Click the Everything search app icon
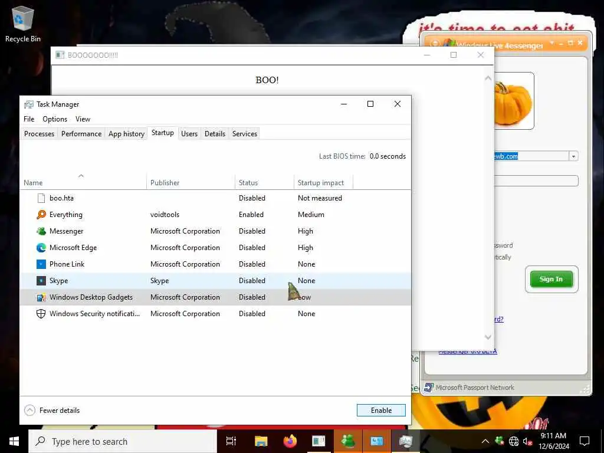This screenshot has width=604, height=453. (x=41, y=215)
